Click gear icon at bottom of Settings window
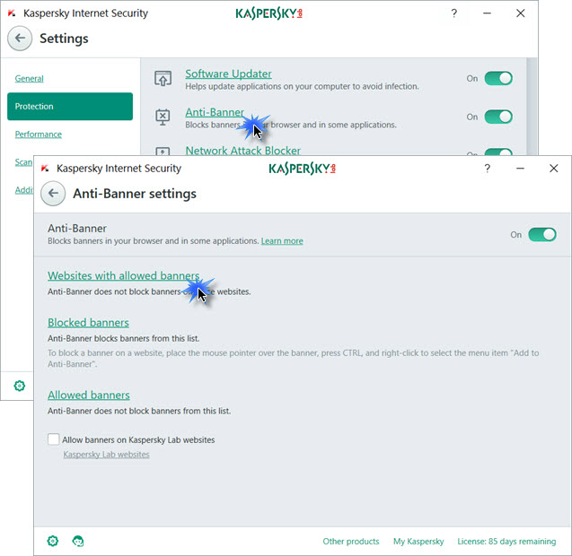The width and height of the screenshot is (572, 556). [20, 386]
